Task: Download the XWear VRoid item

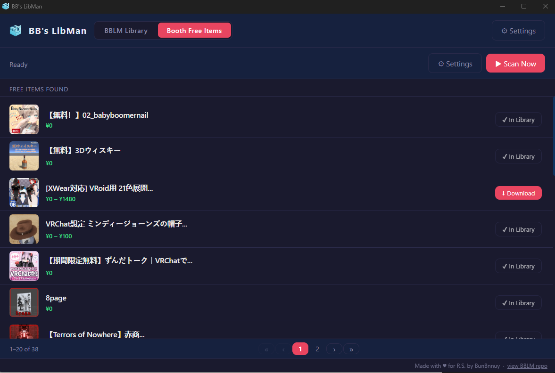Action: [x=518, y=193]
